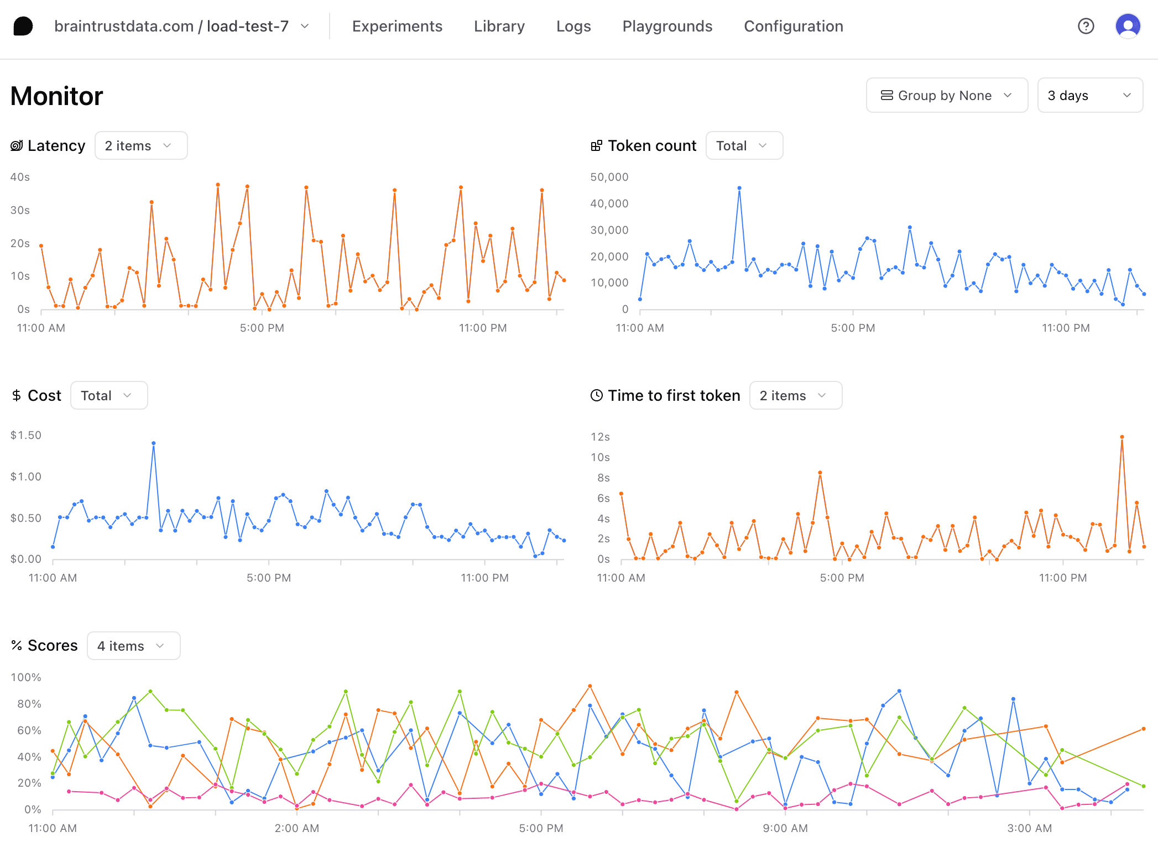Go to the Logs tab
The image size is (1158, 858).
pos(573,26)
